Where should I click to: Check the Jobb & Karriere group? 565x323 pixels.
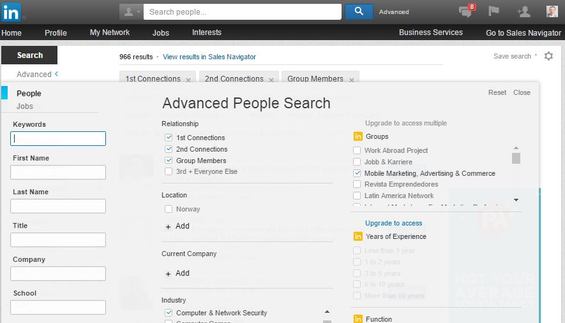pyautogui.click(x=357, y=162)
